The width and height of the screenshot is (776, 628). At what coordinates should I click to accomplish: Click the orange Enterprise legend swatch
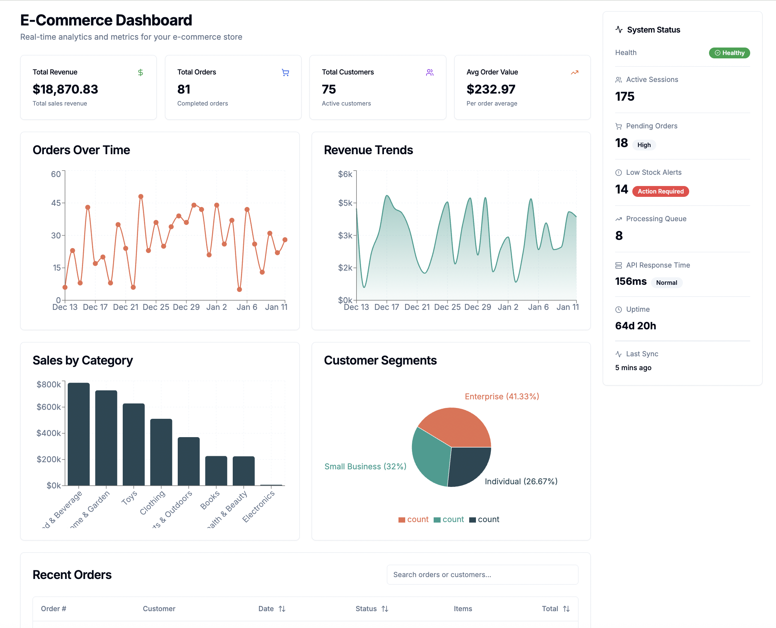[x=402, y=520]
